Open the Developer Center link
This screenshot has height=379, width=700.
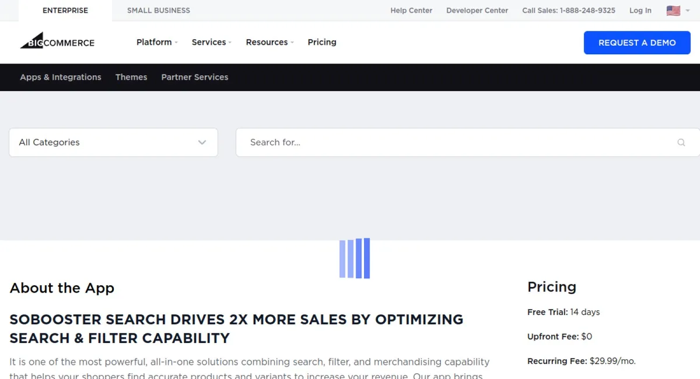click(477, 10)
